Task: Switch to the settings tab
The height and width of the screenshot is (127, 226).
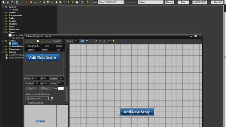Action: [45, 50]
